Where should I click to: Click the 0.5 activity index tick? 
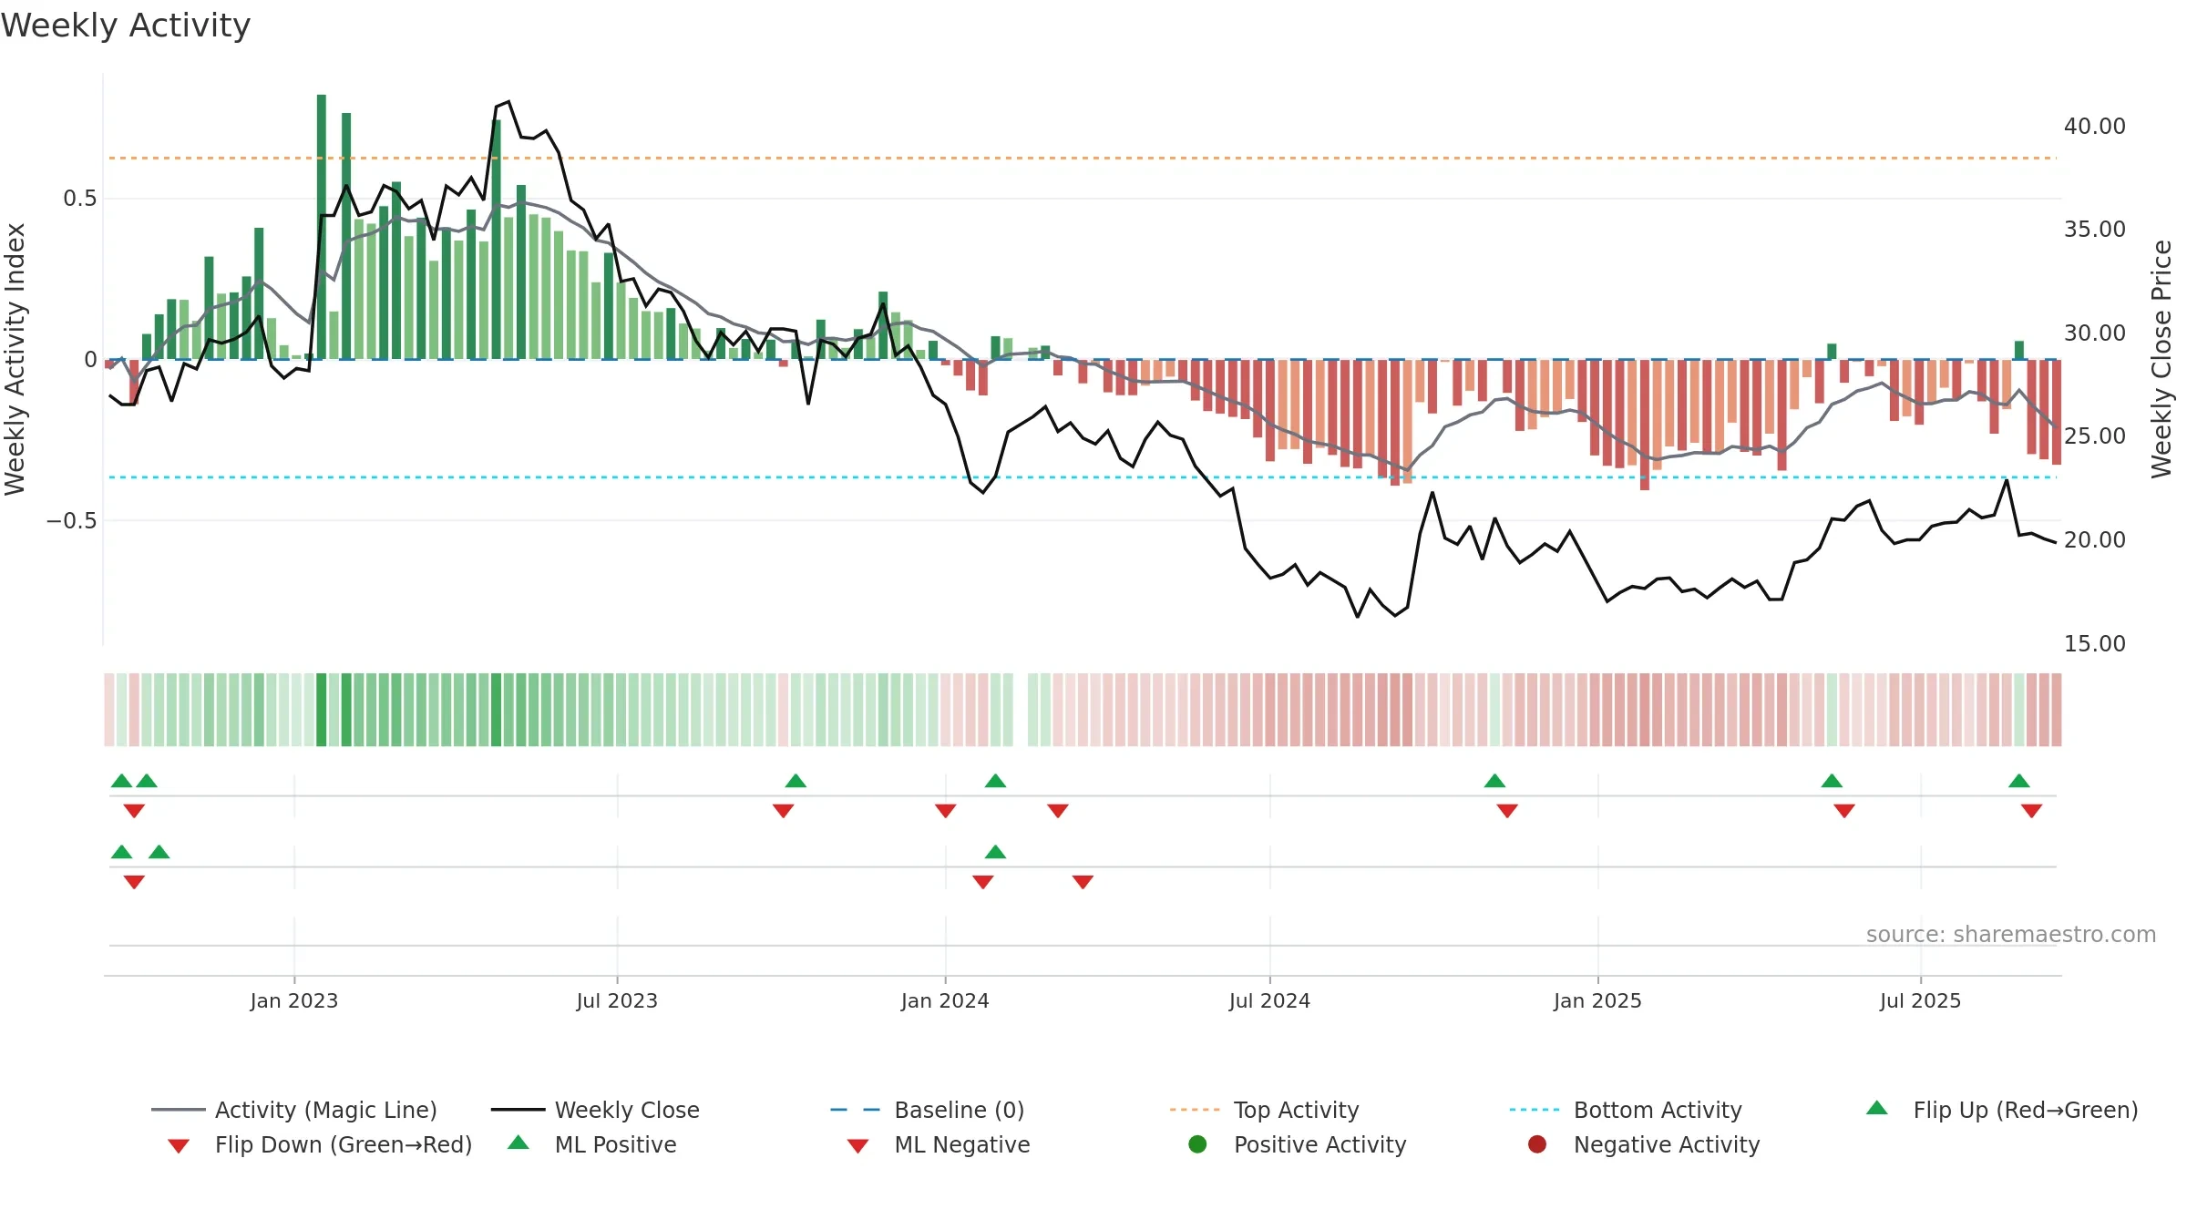pyautogui.click(x=80, y=198)
